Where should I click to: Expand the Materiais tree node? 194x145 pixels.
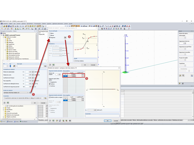pos(5,42)
